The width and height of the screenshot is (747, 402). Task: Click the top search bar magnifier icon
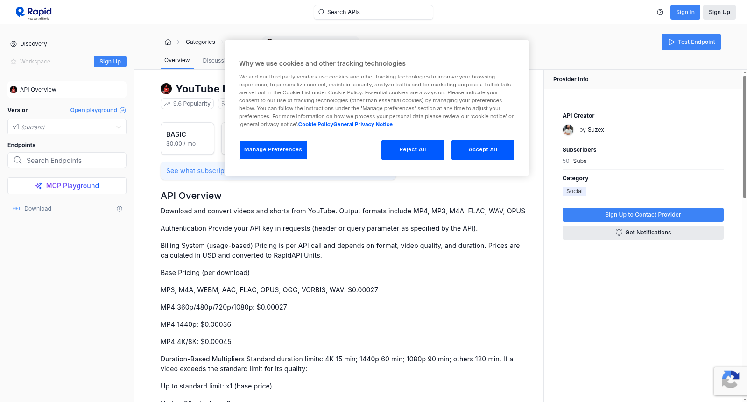click(x=322, y=12)
